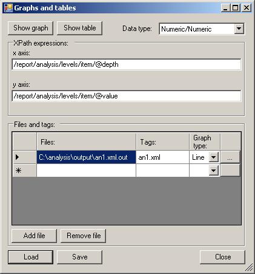
Task: Click the Graphs and tables window icon
Action: [x=8, y=8]
